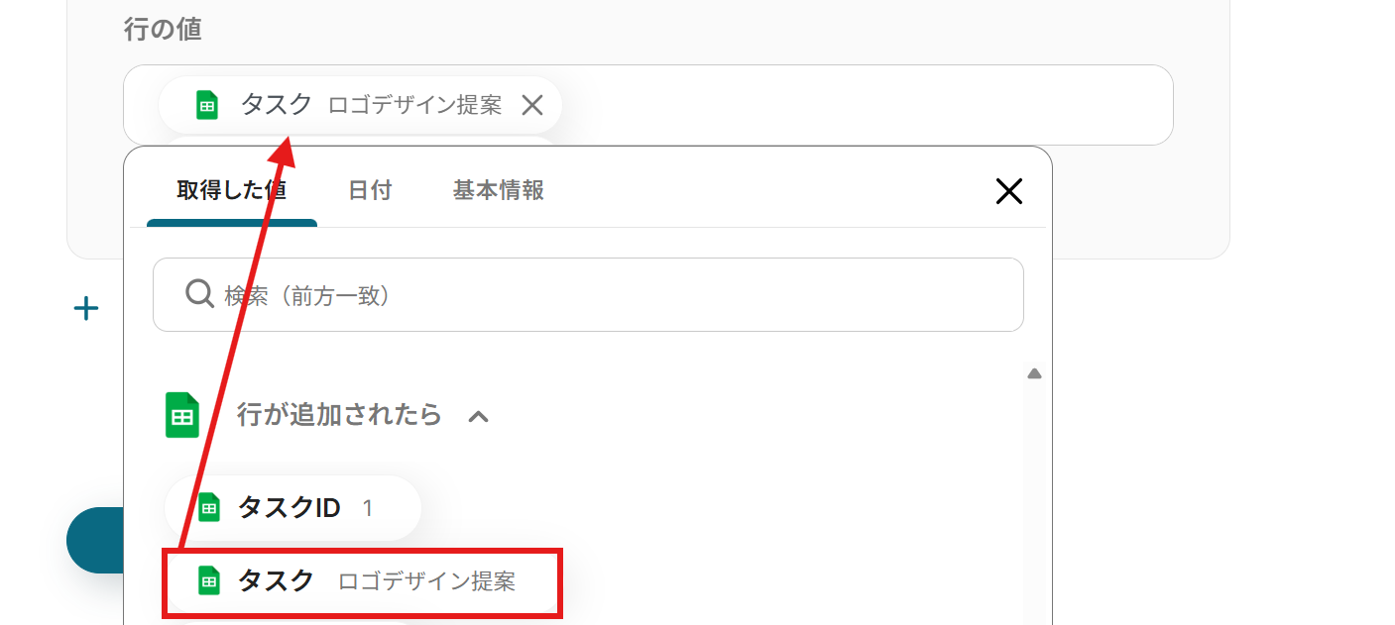Screen dimensions: 1395x625
Task: Select the タスク ロゴデザイン提案 value
Action: (x=363, y=580)
